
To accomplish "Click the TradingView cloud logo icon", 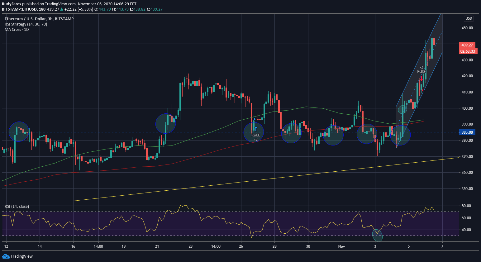I will [x=6, y=256].
